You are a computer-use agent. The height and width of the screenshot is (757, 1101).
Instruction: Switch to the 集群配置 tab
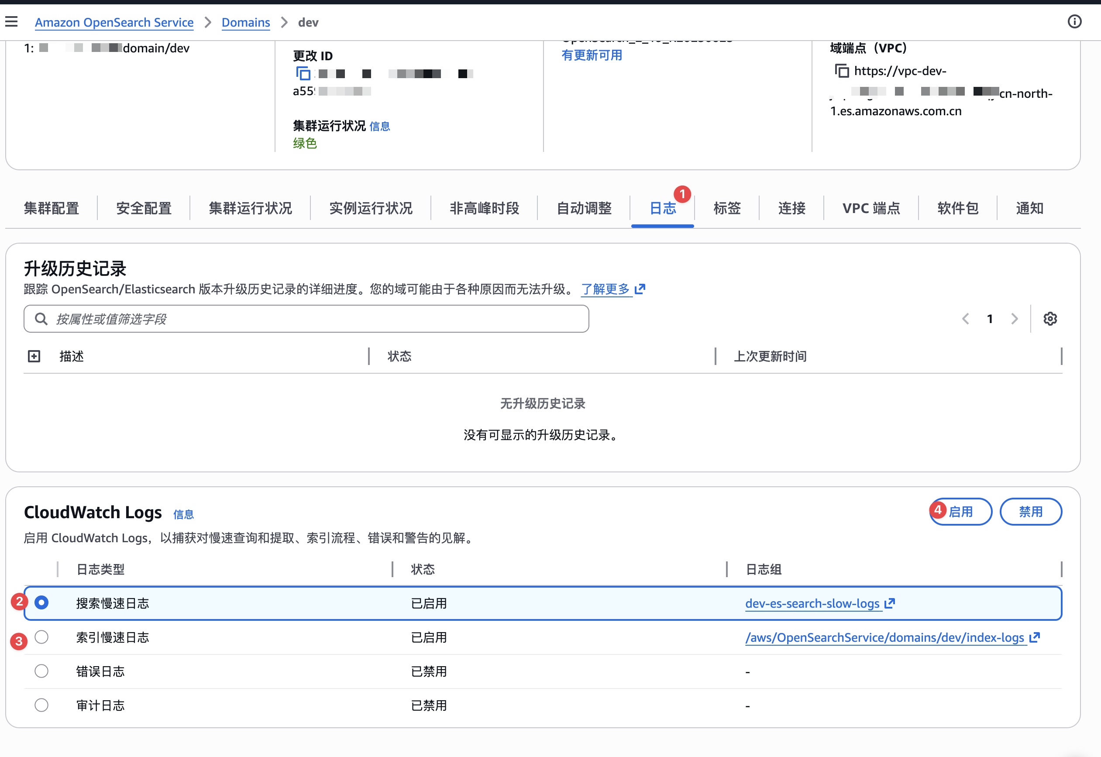point(52,208)
